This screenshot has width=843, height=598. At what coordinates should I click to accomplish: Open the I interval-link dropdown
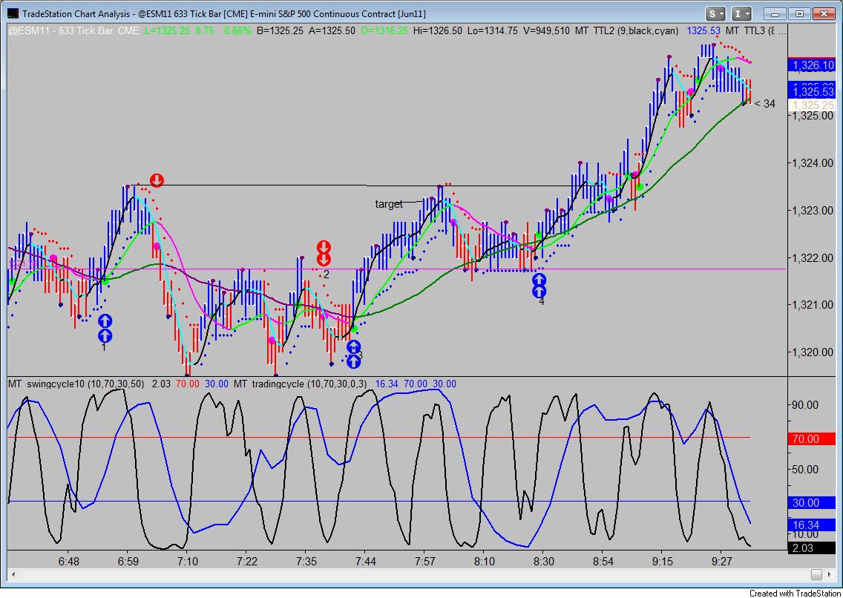click(742, 14)
